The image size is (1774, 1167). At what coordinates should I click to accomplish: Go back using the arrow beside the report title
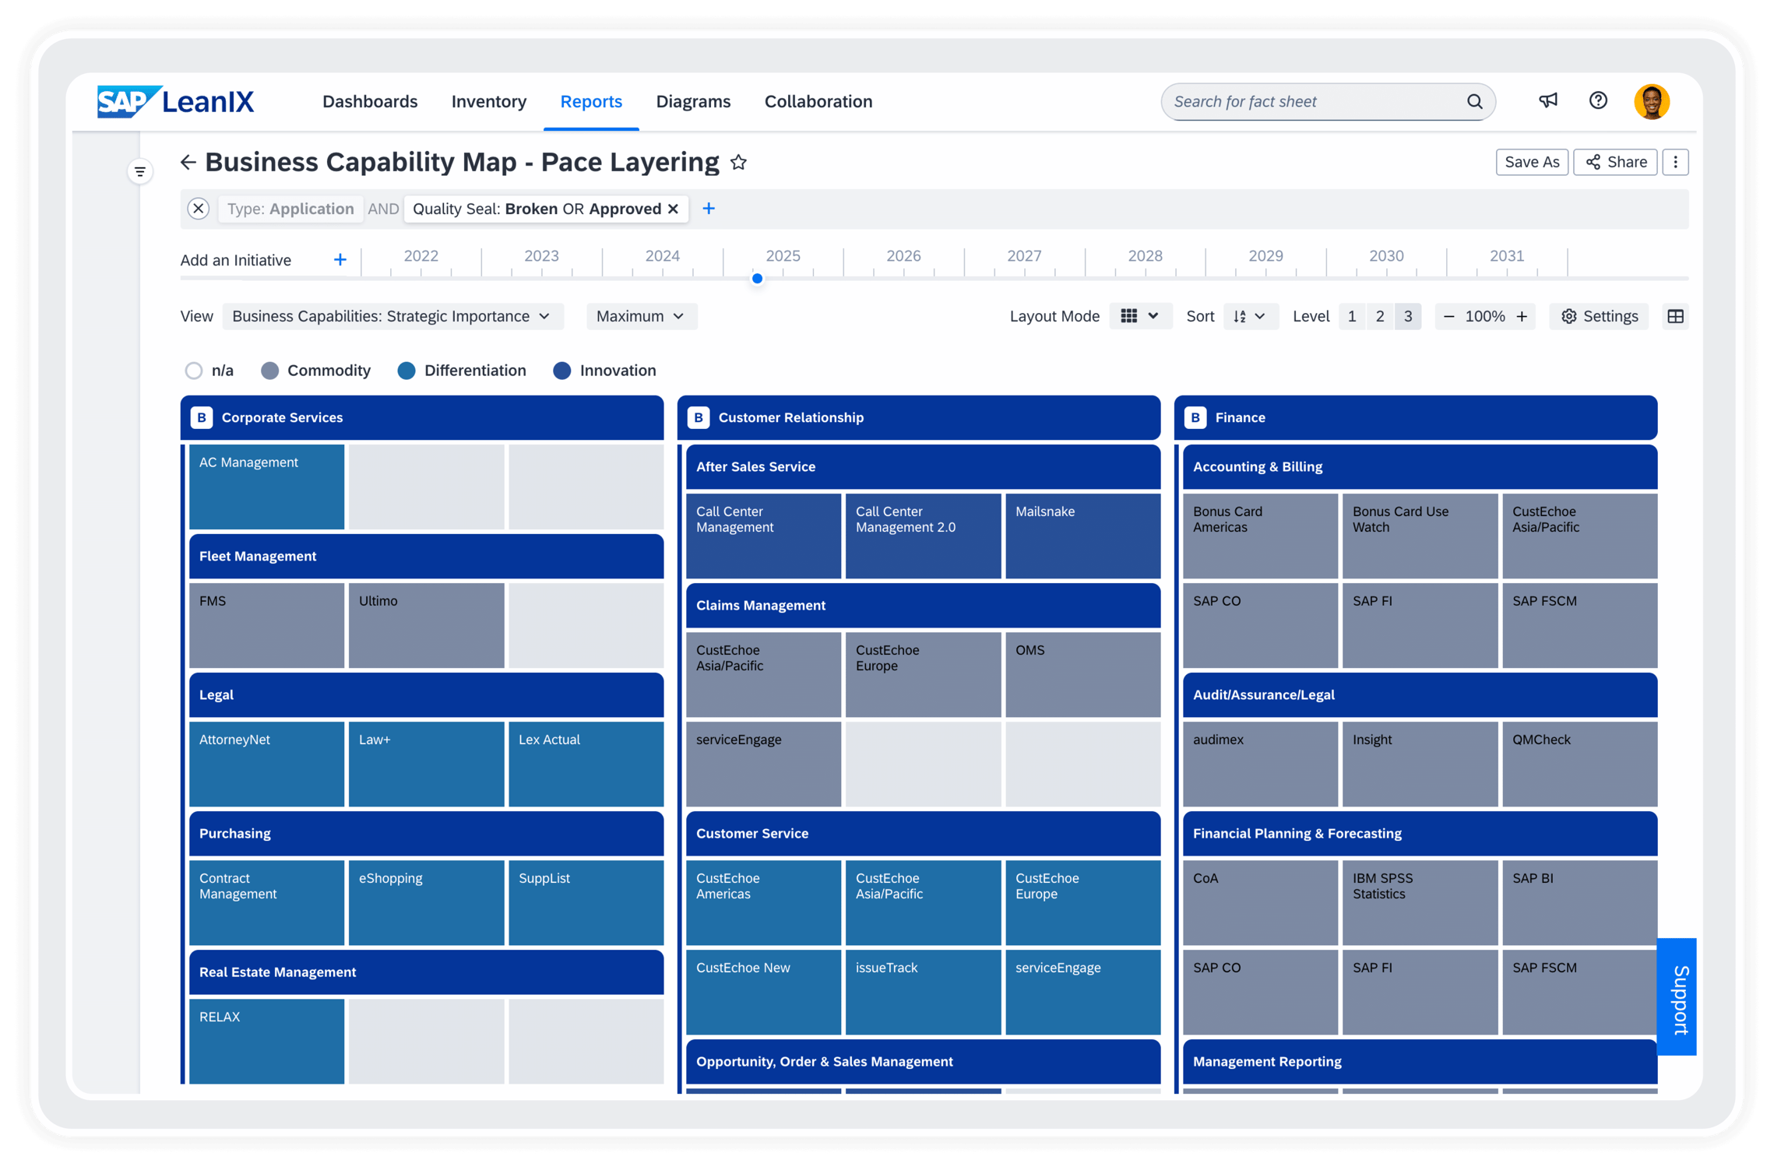coord(189,162)
